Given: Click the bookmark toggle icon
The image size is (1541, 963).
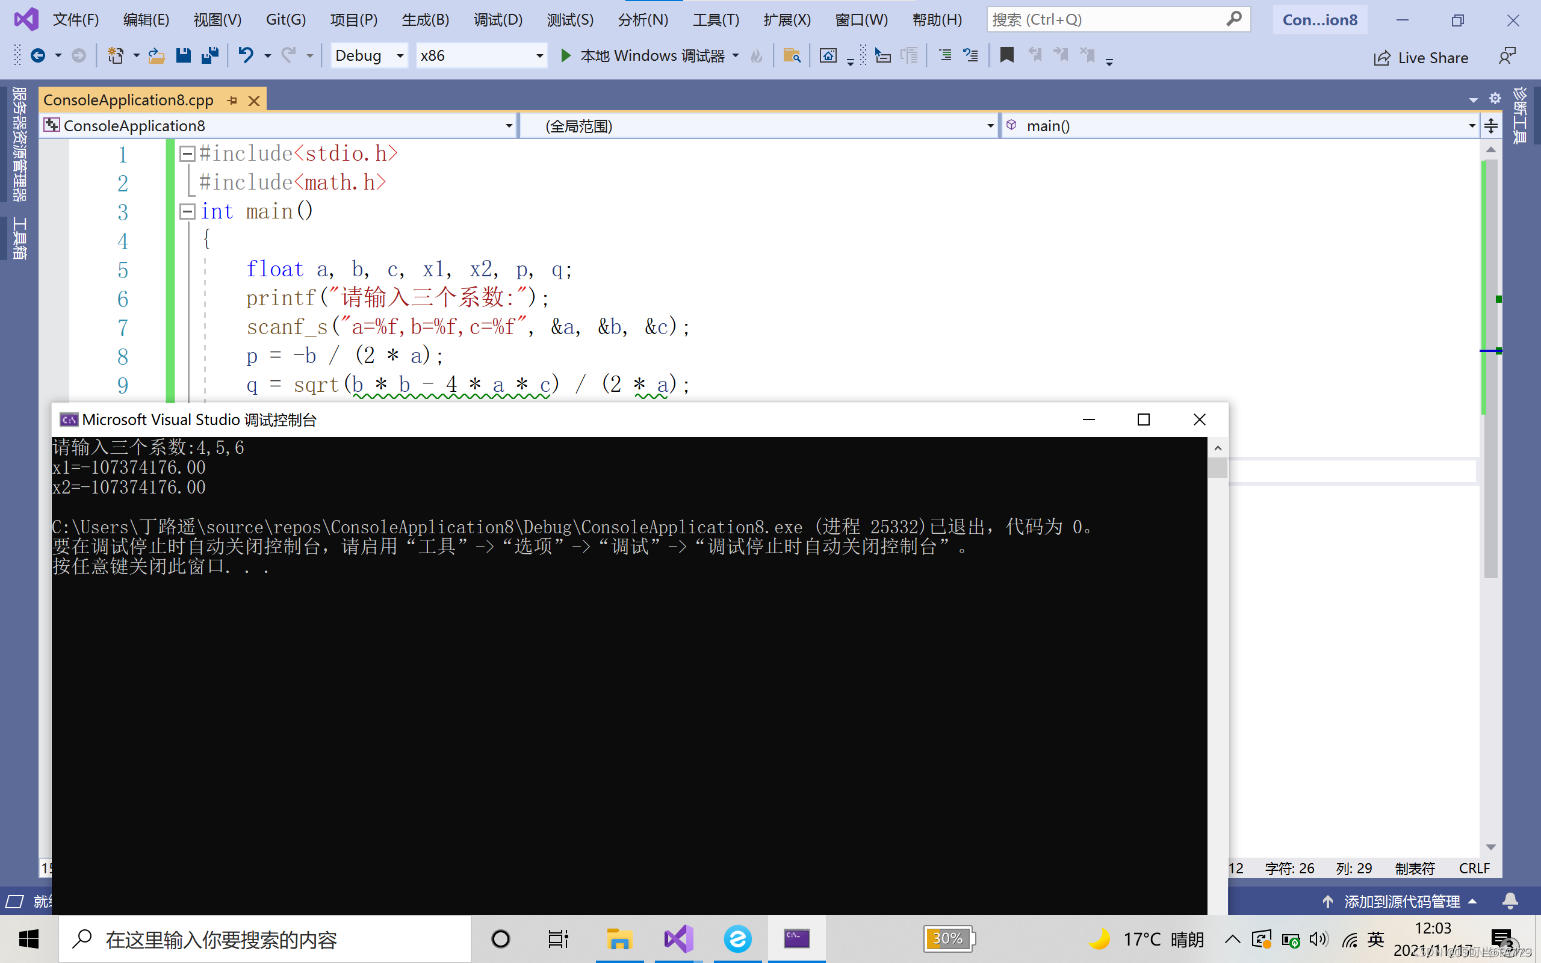Looking at the screenshot, I should coord(1006,56).
